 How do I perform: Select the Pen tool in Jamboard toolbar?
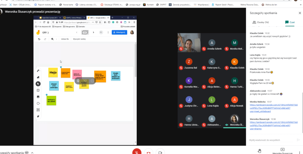pyautogui.click(x=38, y=71)
